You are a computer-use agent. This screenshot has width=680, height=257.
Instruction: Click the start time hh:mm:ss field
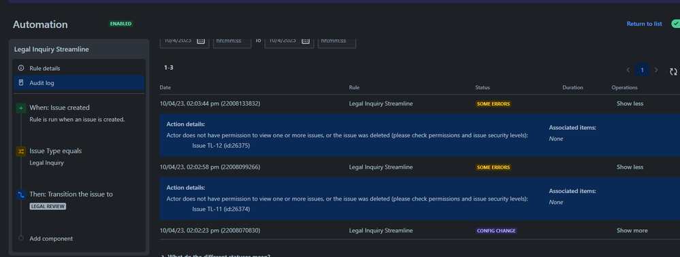pyautogui.click(x=232, y=41)
